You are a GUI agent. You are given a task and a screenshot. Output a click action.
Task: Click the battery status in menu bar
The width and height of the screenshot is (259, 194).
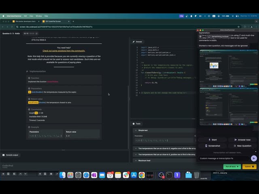(x=225, y=16)
